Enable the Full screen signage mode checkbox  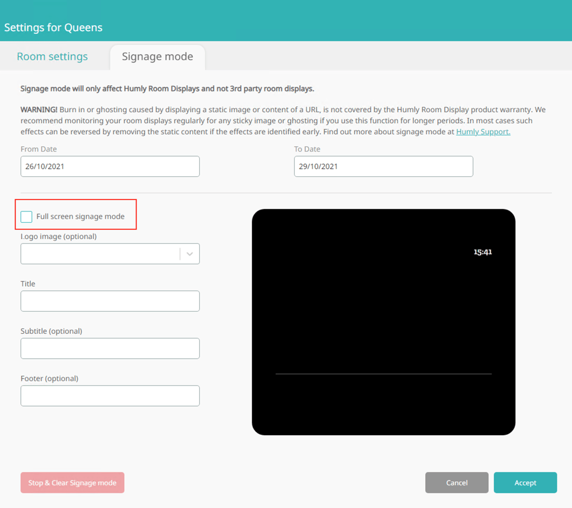pyautogui.click(x=26, y=217)
